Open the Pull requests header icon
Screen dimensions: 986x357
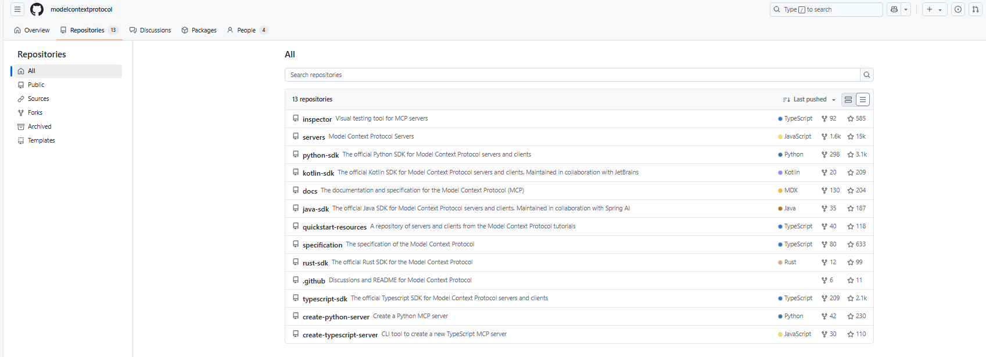pos(976,9)
